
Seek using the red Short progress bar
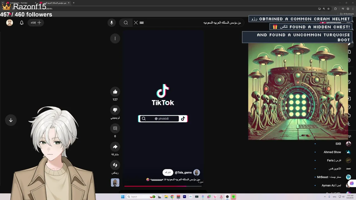pyautogui.click(x=163, y=186)
